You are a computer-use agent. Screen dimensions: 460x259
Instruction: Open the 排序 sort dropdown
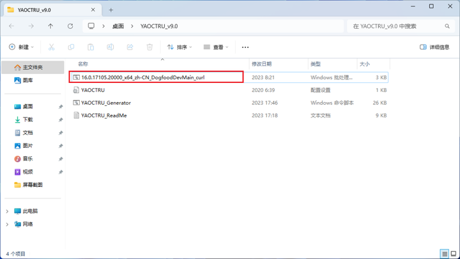tap(180, 47)
